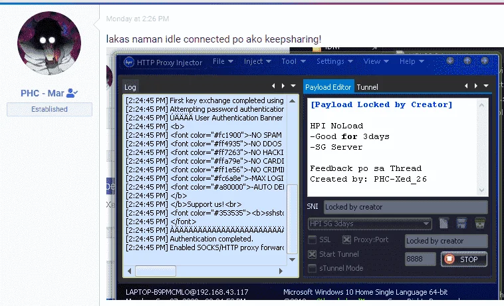504x306 pixels.
Task: Open the PHC - Mar user avatar
Action: [x=49, y=43]
